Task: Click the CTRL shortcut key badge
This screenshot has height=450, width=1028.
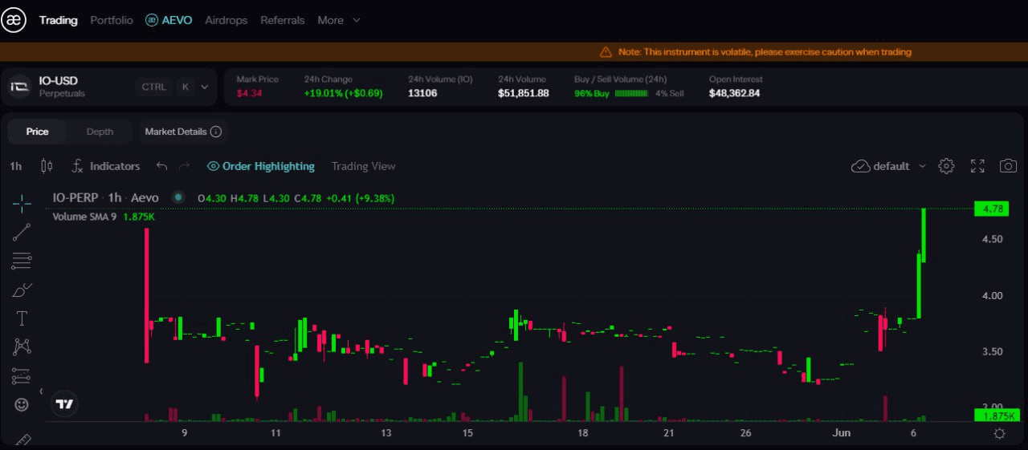Action: tap(154, 87)
